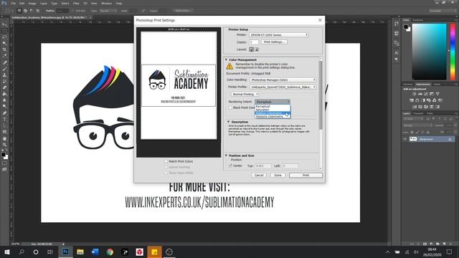Choose landscape layout icon in Printer Setup
Screen dimensions: 459x258
pos(257,49)
